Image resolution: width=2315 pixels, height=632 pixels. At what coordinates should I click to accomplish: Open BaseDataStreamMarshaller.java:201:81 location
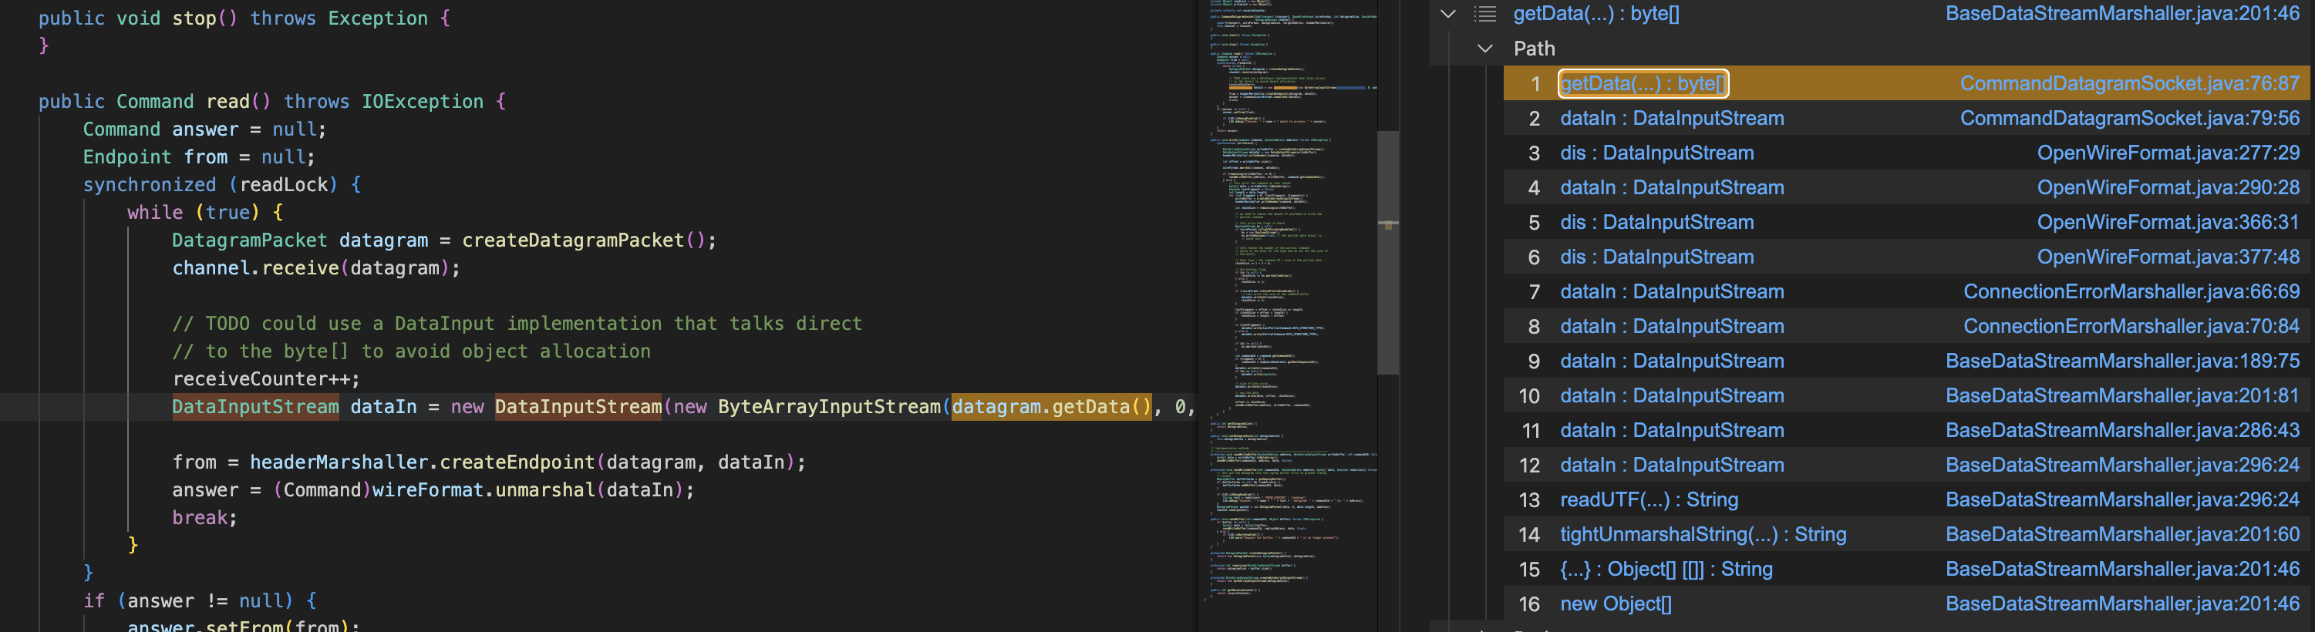[2123, 396]
